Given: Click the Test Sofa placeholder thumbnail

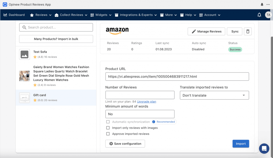Looking at the screenshot, I should click(24, 54).
